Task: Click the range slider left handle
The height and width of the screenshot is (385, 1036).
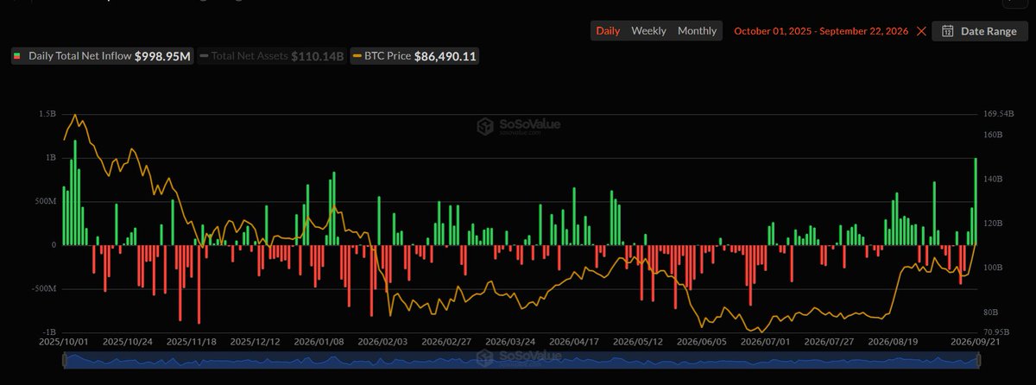Action: click(x=64, y=360)
